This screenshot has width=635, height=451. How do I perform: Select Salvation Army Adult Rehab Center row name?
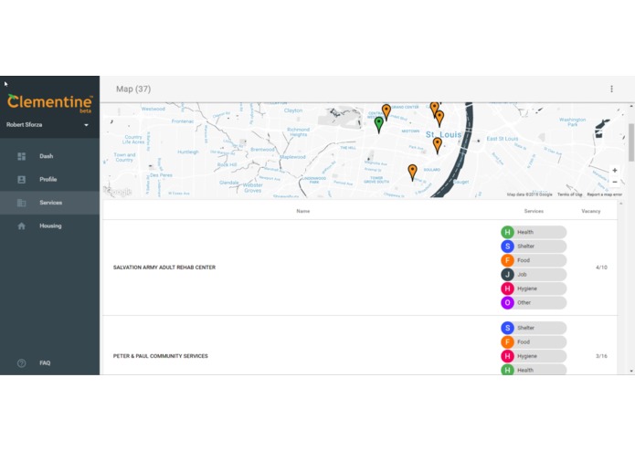[x=164, y=267]
